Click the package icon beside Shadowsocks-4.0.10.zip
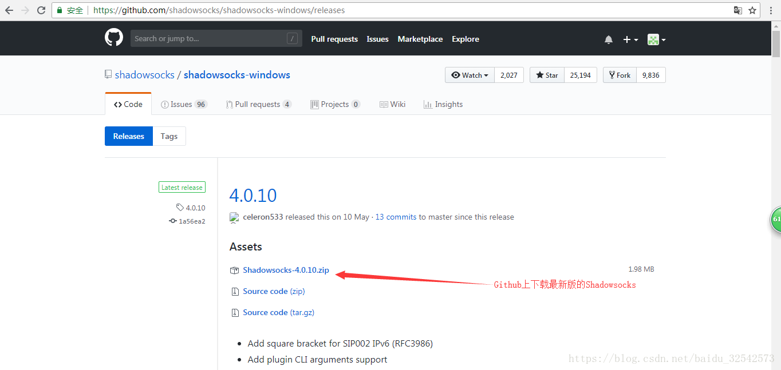The height and width of the screenshot is (370, 781). (234, 270)
